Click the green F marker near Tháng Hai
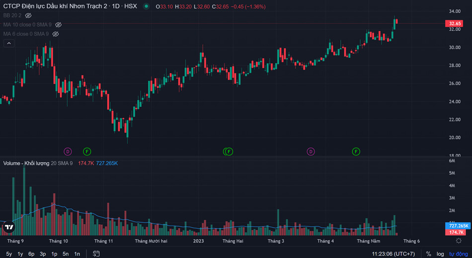 click(229, 151)
